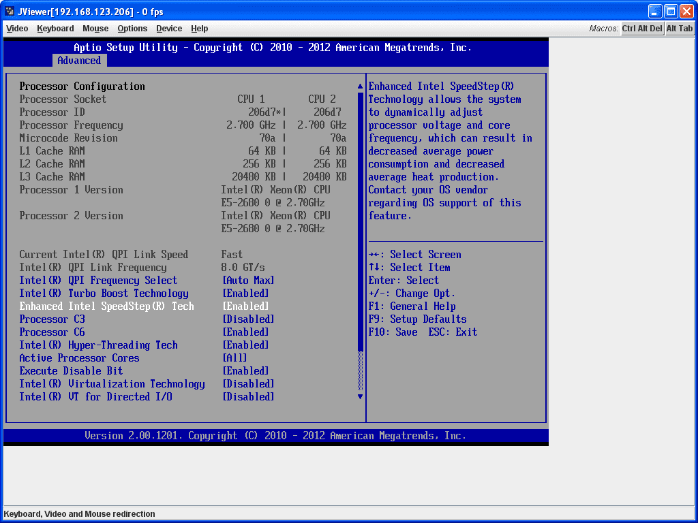Screen dimensions: 698x523
Task: Select Active Processor Cores option
Action: coord(79,358)
